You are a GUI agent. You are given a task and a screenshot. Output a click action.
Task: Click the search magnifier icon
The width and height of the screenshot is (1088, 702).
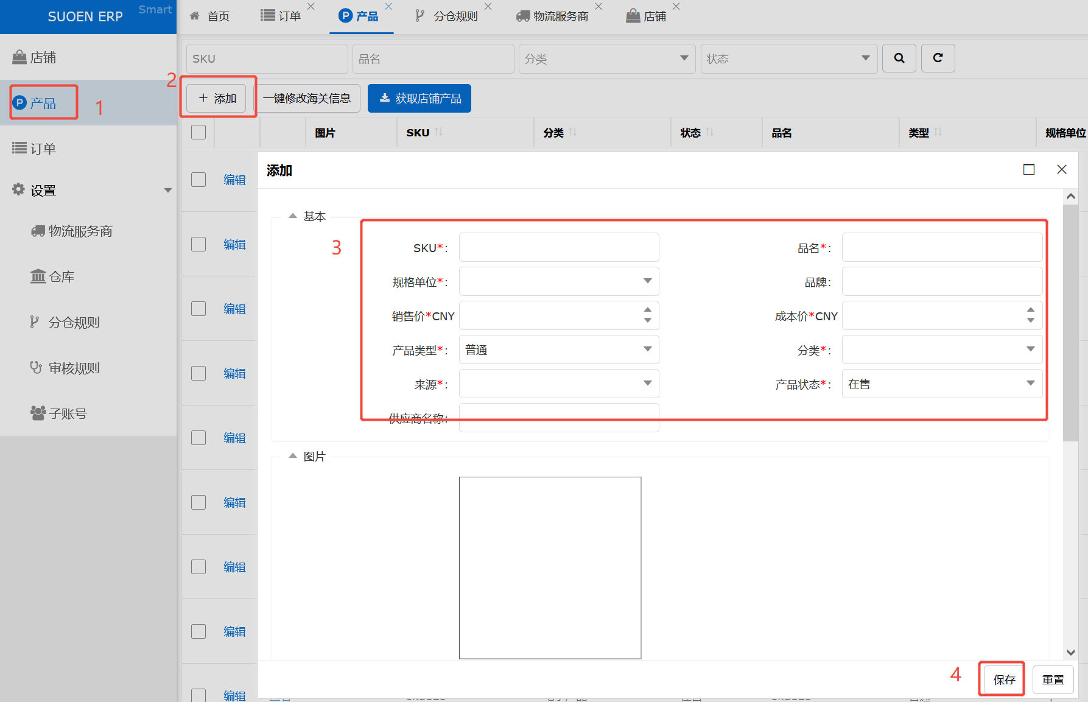tap(899, 58)
